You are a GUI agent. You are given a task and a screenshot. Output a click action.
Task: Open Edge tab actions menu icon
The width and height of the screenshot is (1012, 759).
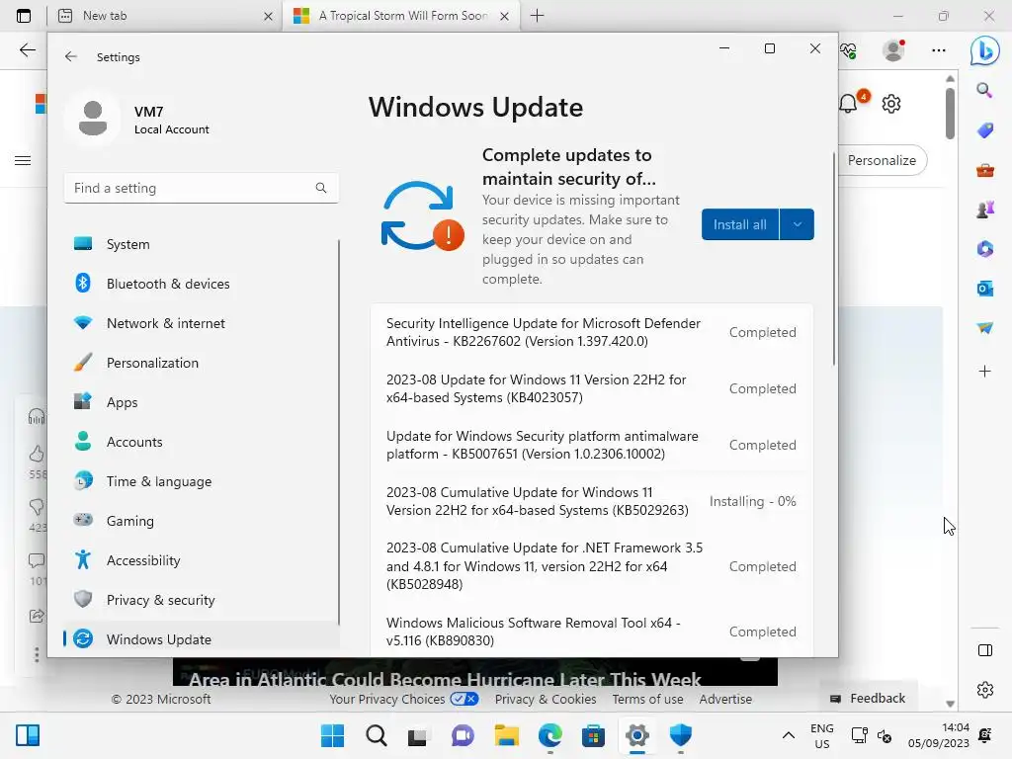point(24,16)
